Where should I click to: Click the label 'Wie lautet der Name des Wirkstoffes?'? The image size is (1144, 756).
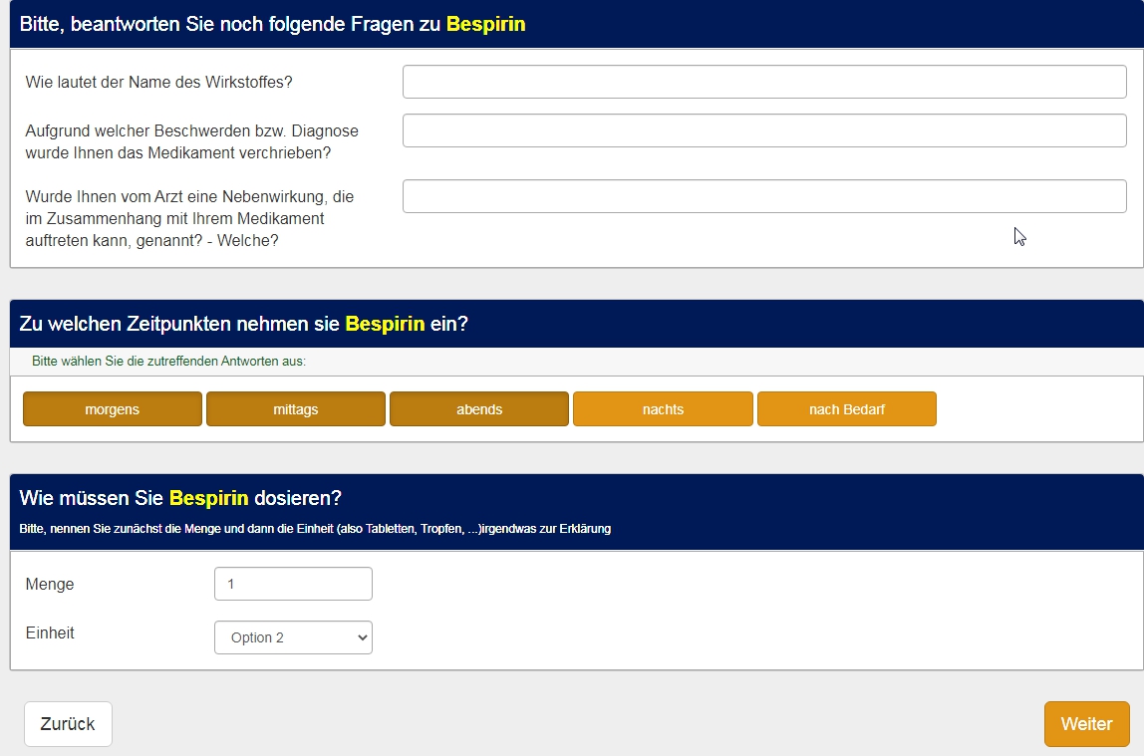(159, 83)
